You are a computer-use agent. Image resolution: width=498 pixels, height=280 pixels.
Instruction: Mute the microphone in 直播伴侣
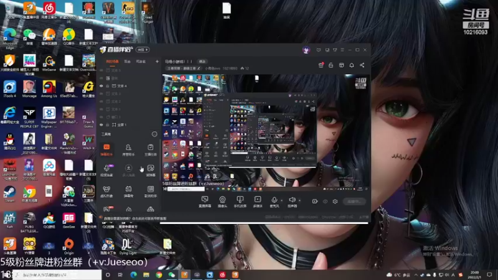tap(274, 201)
